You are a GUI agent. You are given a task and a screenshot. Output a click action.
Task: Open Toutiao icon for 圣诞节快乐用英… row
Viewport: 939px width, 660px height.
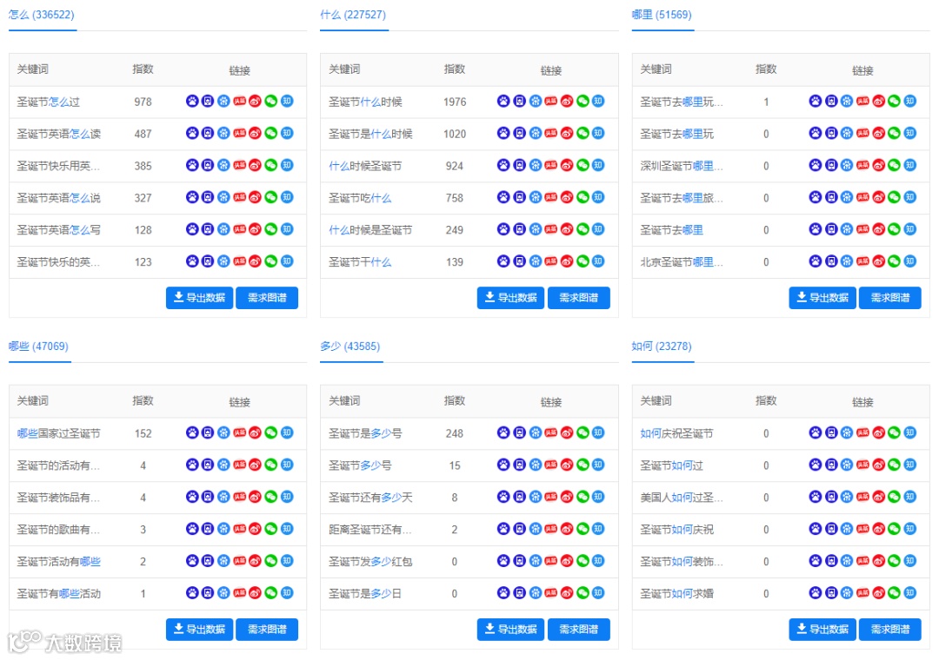coord(240,165)
